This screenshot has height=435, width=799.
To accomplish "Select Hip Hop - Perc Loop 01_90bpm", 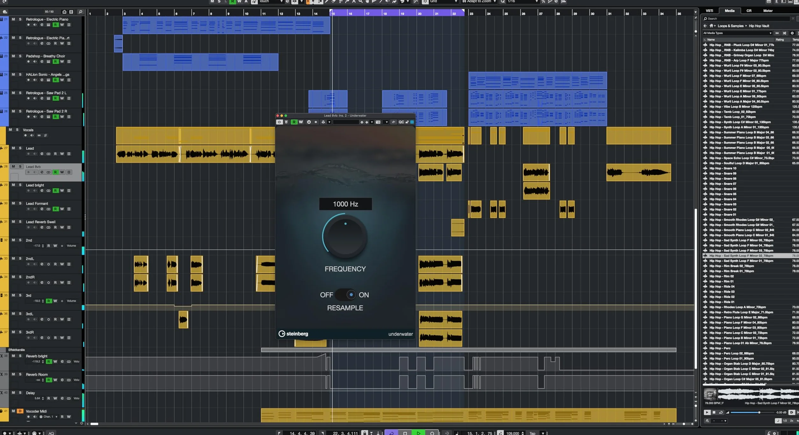I will 731,359.
